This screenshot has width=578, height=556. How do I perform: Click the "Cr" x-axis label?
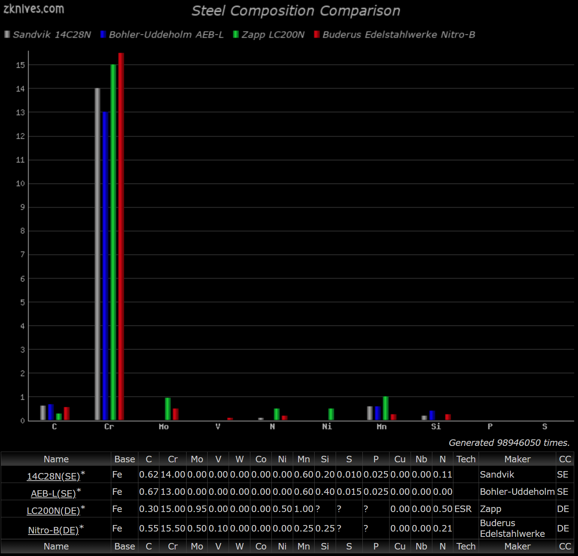click(109, 426)
